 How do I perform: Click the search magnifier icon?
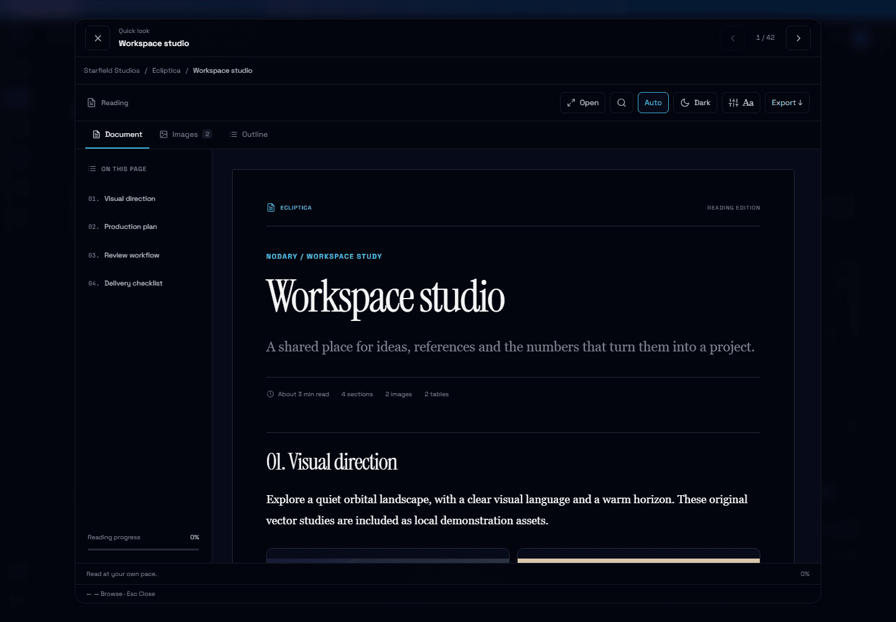[622, 103]
